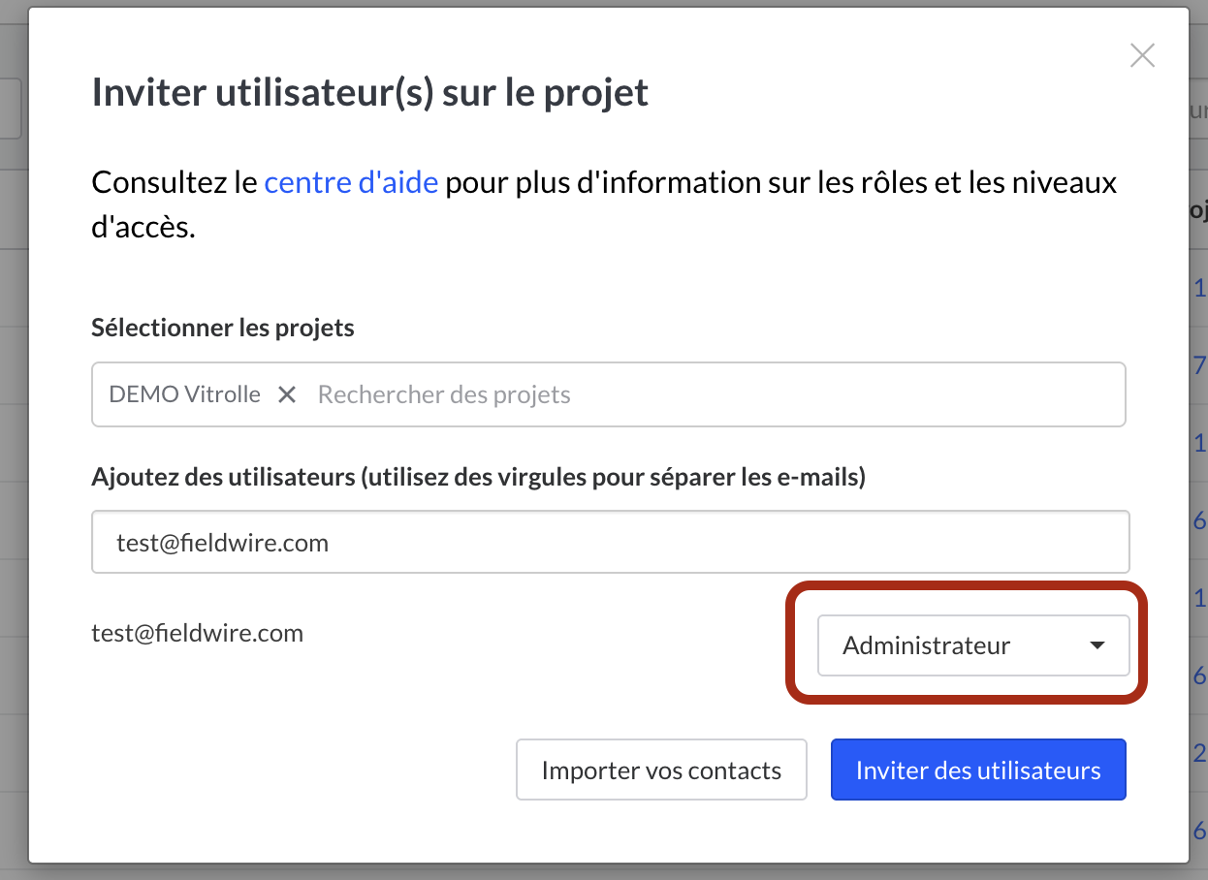
Task: Click the blue number 2 behind the dialog
Action: coord(1200,753)
